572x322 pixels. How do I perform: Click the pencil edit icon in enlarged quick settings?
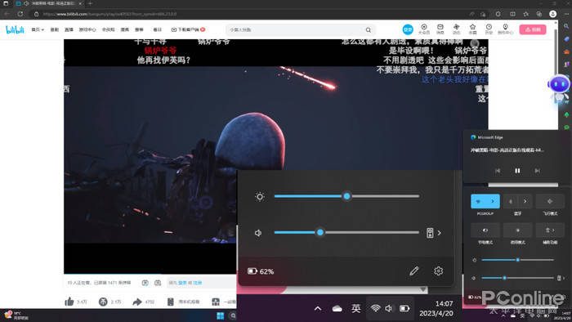pos(414,271)
